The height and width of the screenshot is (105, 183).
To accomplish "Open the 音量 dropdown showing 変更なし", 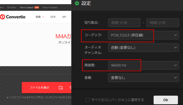I will (x=144, y=78).
